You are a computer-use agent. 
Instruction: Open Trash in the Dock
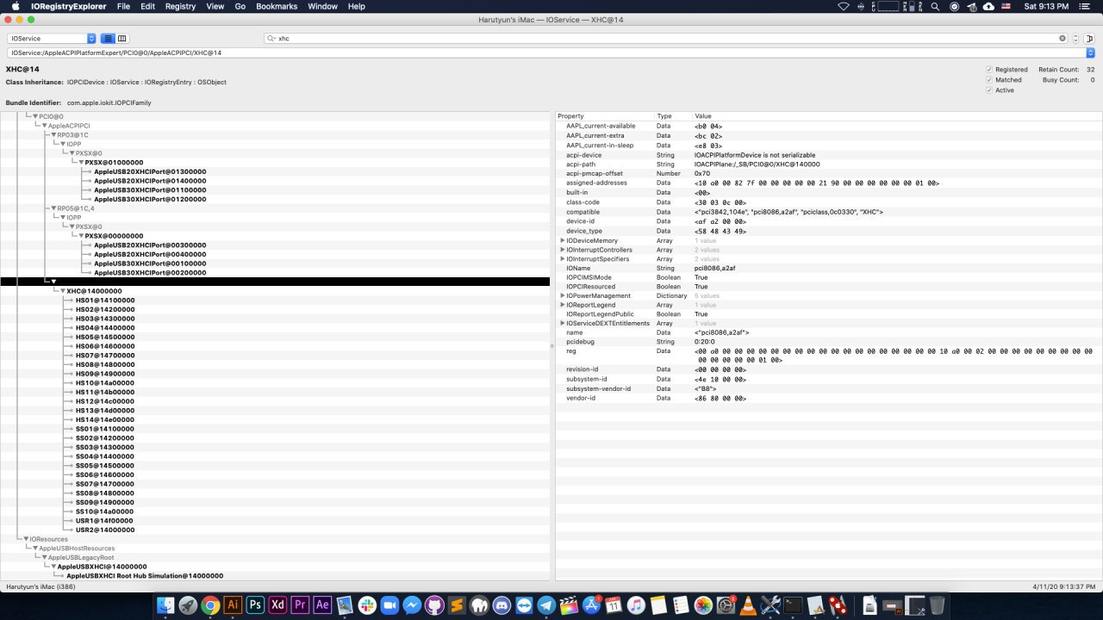pyautogui.click(x=937, y=605)
